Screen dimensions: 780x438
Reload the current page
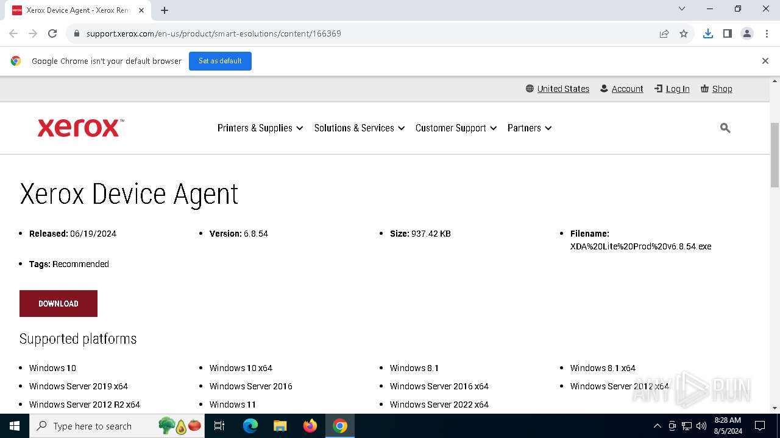(52, 33)
